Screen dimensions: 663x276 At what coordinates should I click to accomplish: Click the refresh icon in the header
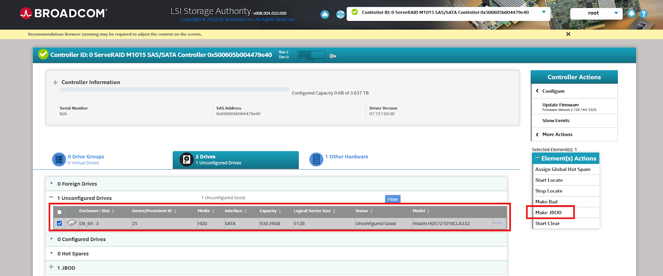[341, 14]
